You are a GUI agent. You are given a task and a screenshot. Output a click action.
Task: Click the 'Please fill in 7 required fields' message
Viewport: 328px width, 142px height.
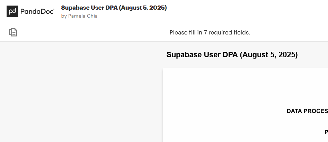point(210,32)
